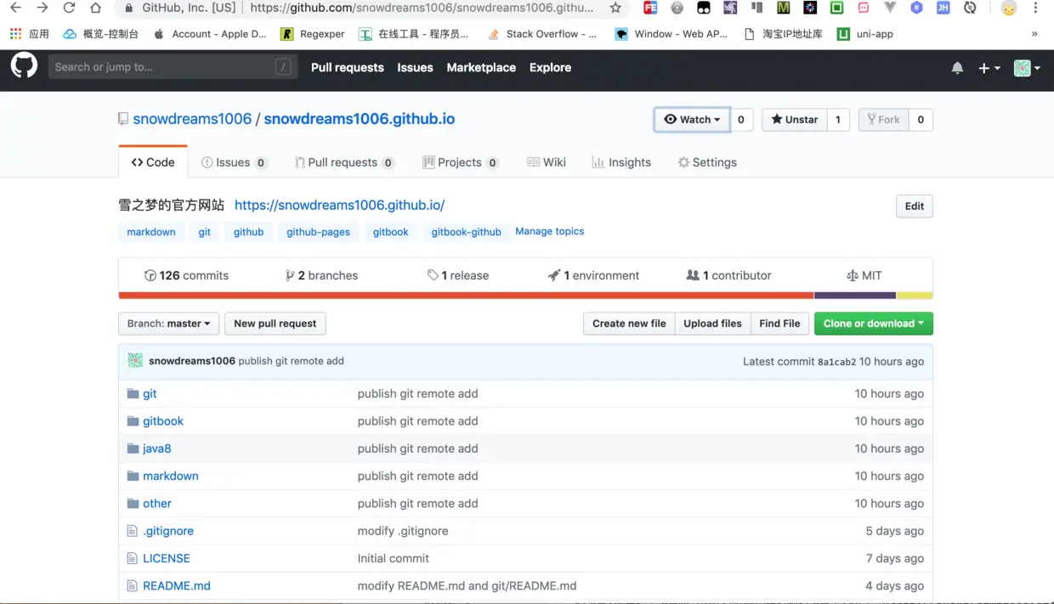This screenshot has width=1054, height=604.
Task: View the MIT license details
Action: click(x=864, y=274)
